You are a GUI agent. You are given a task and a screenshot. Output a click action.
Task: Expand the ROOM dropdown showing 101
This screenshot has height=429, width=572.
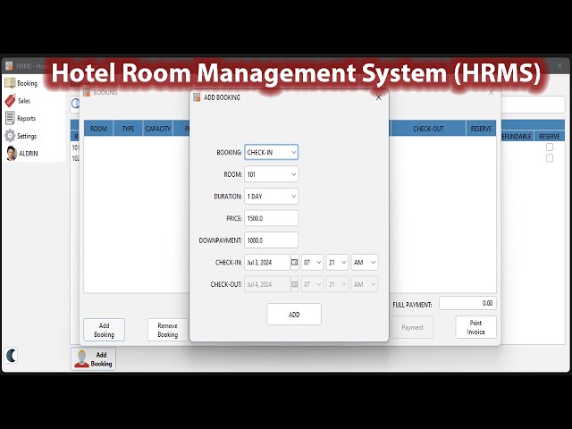(x=271, y=174)
